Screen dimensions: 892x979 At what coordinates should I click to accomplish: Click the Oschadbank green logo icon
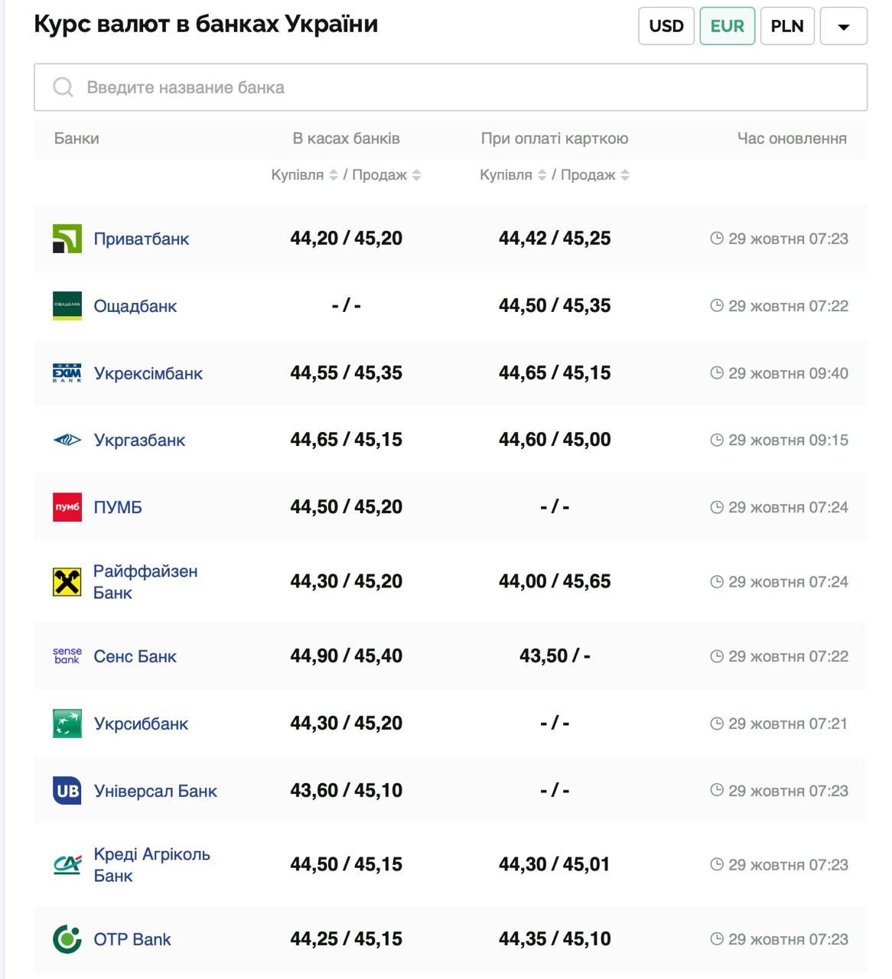click(x=67, y=306)
